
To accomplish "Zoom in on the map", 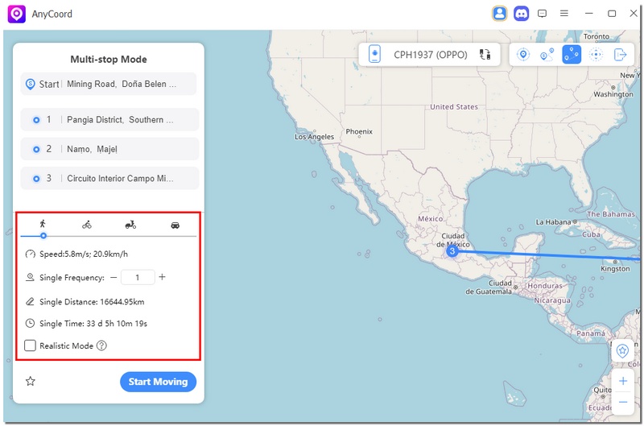I will (x=622, y=380).
